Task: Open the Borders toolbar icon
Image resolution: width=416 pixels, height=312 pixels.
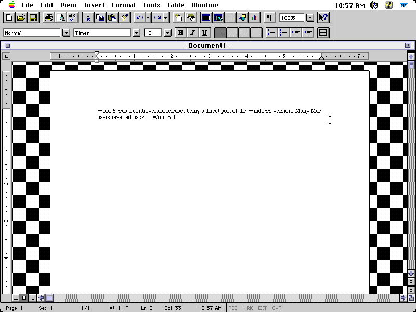Action: click(323, 33)
